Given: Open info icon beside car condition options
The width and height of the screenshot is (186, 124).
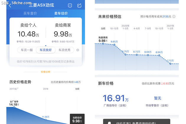Looking at the screenshot, I should pos(78,50).
